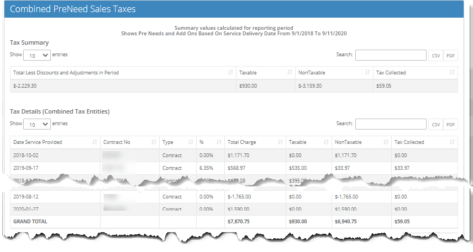
Task: Sort Tax Summary by Taxable column icon
Action: coord(290,73)
